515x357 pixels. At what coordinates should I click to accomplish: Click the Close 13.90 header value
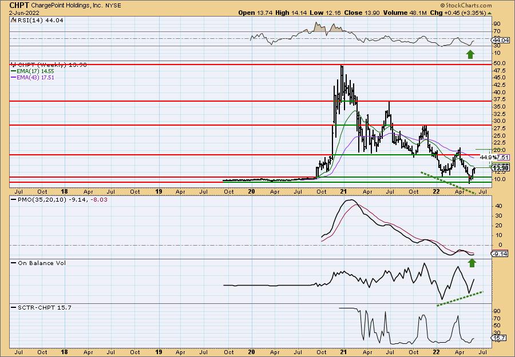pos(362,13)
